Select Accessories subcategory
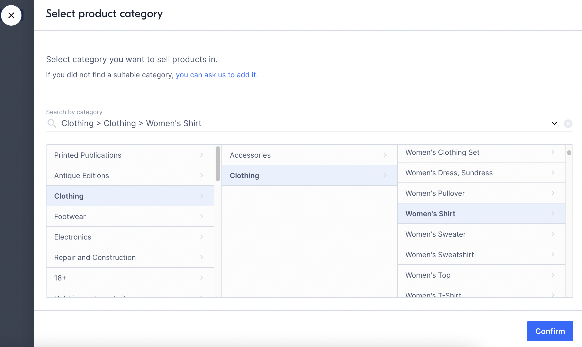The width and height of the screenshot is (582, 347). point(309,155)
